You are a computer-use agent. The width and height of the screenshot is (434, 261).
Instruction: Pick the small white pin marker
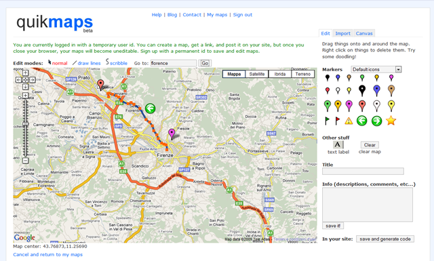point(338,91)
